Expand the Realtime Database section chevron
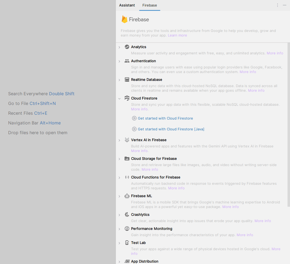Screen dimensions: 290x264 click(119, 80)
